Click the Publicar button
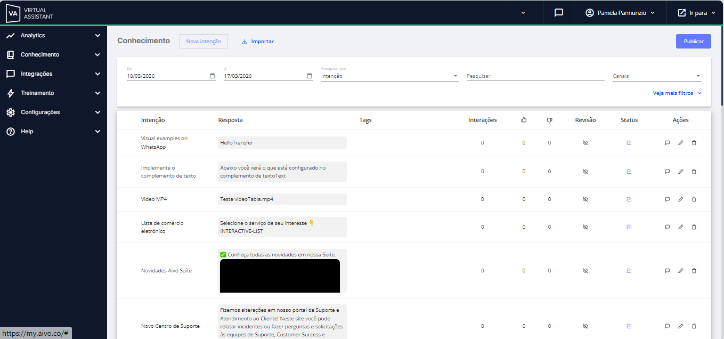This screenshot has height=339, width=724. 693,42
